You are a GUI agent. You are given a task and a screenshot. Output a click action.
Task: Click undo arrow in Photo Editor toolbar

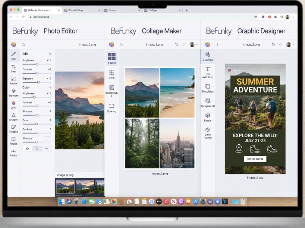(24, 44)
